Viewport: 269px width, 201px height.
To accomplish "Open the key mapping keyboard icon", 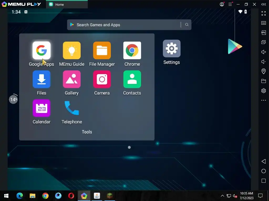I will (x=263, y=23).
